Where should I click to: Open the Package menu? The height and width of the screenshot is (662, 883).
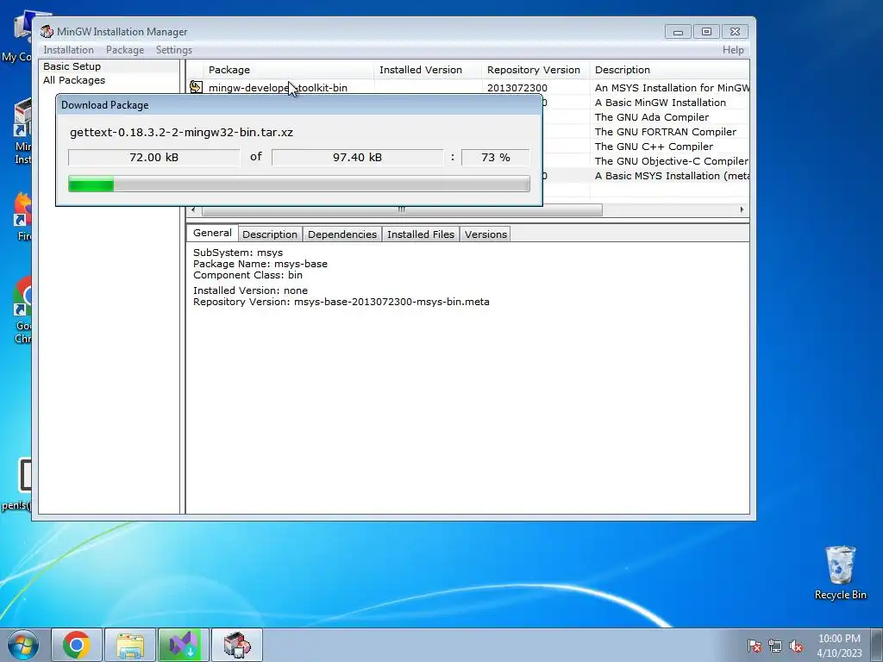125,50
